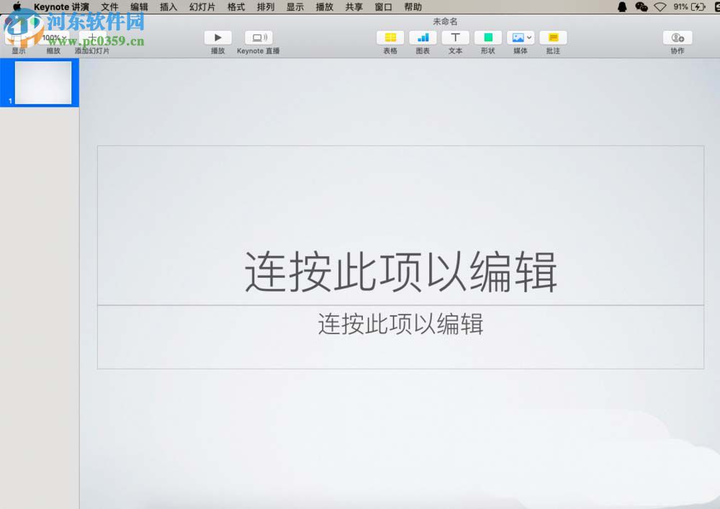Insert a shape using the 形状 icon
This screenshot has width=720, height=509.
[x=487, y=37]
